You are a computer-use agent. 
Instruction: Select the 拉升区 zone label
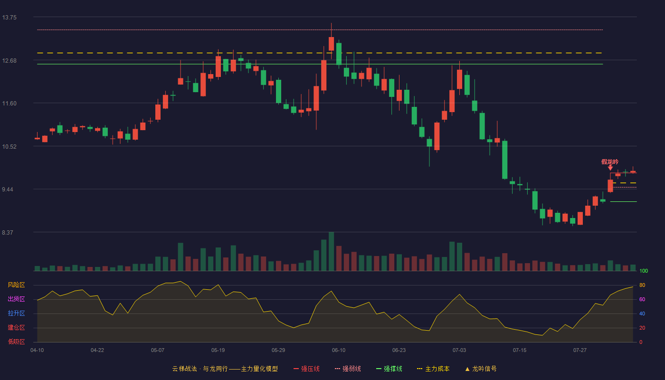point(16,313)
